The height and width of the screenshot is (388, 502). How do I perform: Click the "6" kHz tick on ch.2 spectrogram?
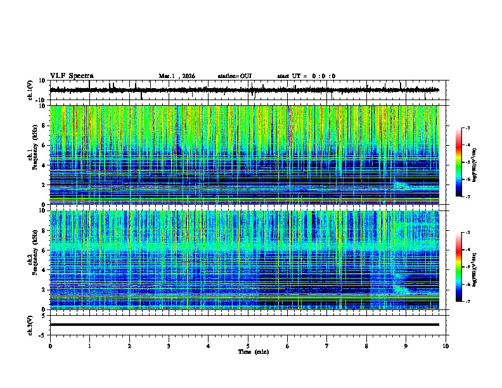click(44, 250)
